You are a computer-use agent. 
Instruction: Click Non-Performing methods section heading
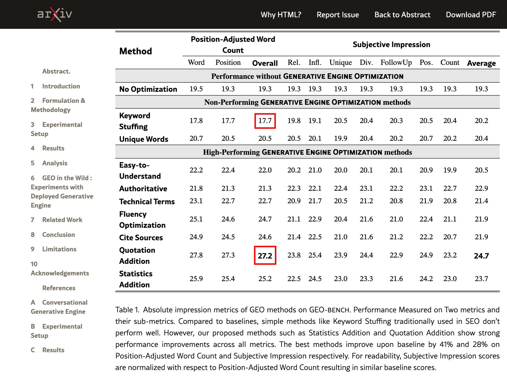click(x=307, y=102)
